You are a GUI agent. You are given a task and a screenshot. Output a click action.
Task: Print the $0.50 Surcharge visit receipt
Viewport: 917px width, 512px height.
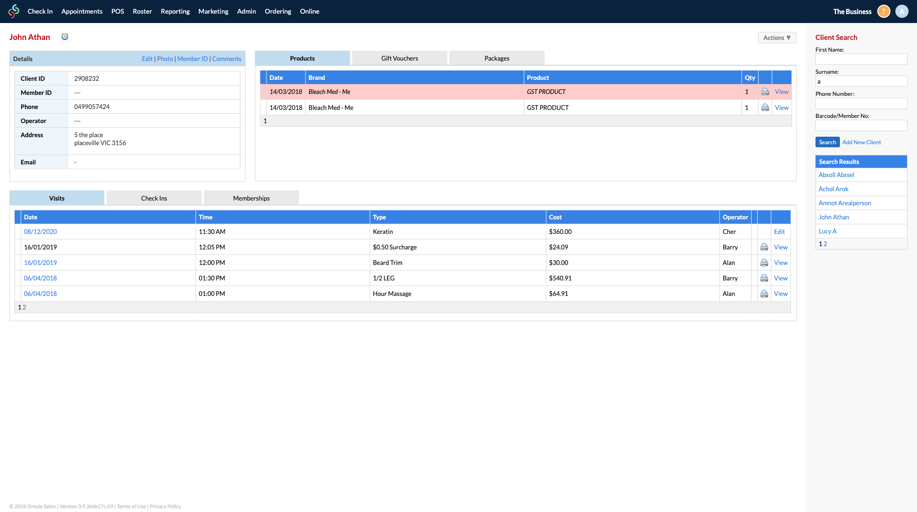point(764,247)
